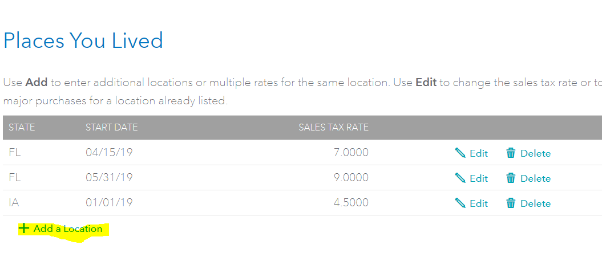Select the 01/01/19 start date cell
This screenshot has width=602, height=253.
tap(109, 203)
